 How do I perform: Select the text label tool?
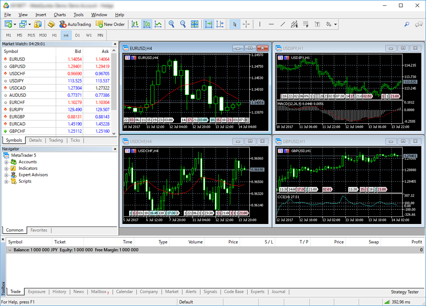coord(317,24)
